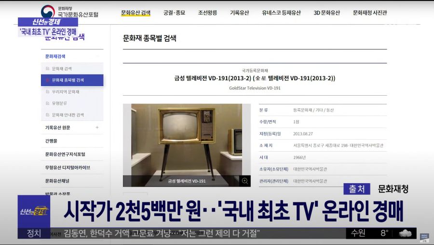Zoom the TV photo with magnifier icon

point(244,181)
